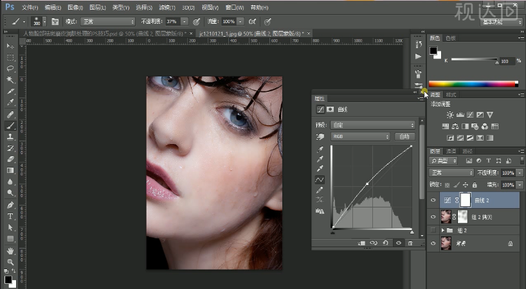Show the hidden 组 2 group

pyautogui.click(x=433, y=230)
